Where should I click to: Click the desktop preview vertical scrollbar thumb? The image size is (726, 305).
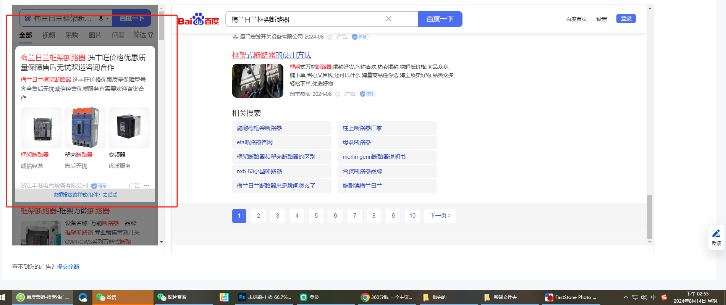coord(649,216)
